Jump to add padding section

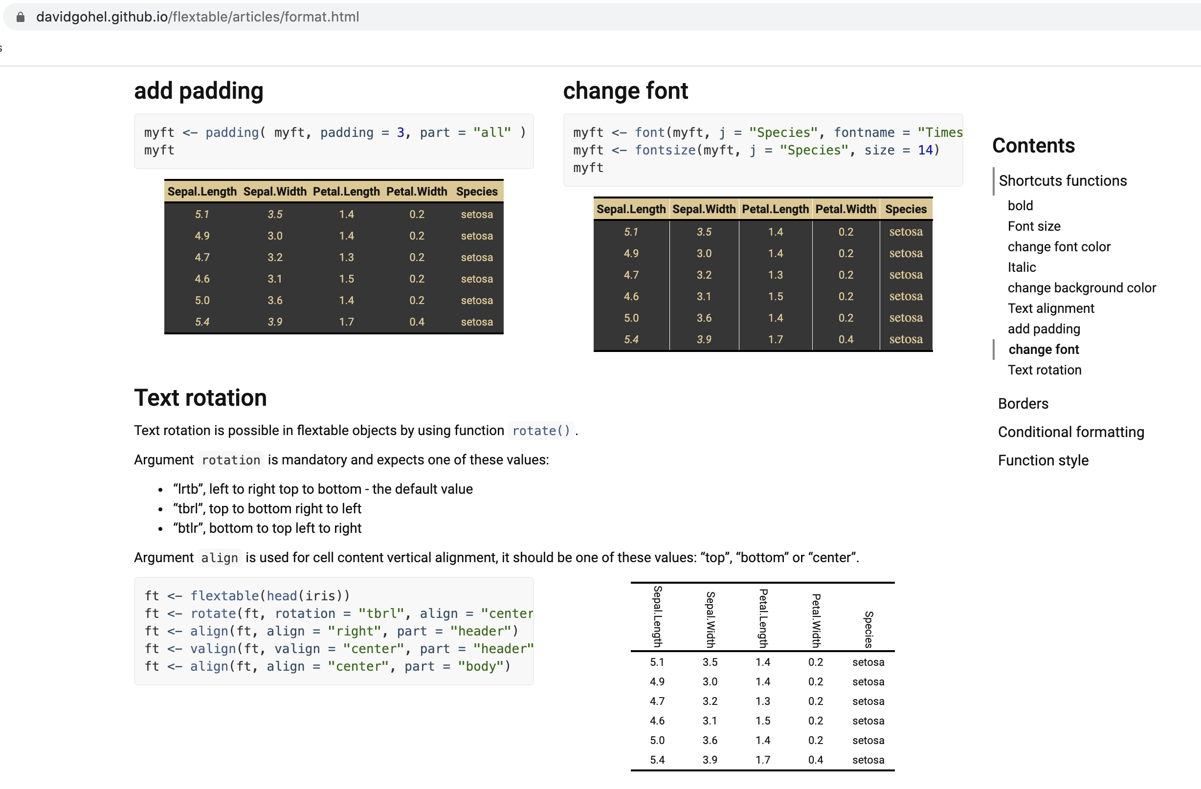point(1044,329)
